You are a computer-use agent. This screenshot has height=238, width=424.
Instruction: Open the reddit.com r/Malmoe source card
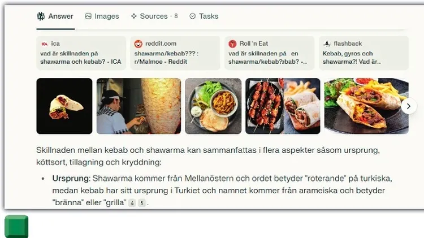(175, 53)
